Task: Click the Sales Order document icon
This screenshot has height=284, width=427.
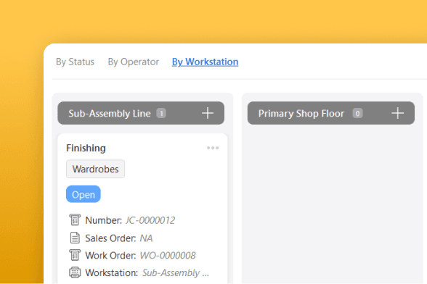Action: coord(75,238)
